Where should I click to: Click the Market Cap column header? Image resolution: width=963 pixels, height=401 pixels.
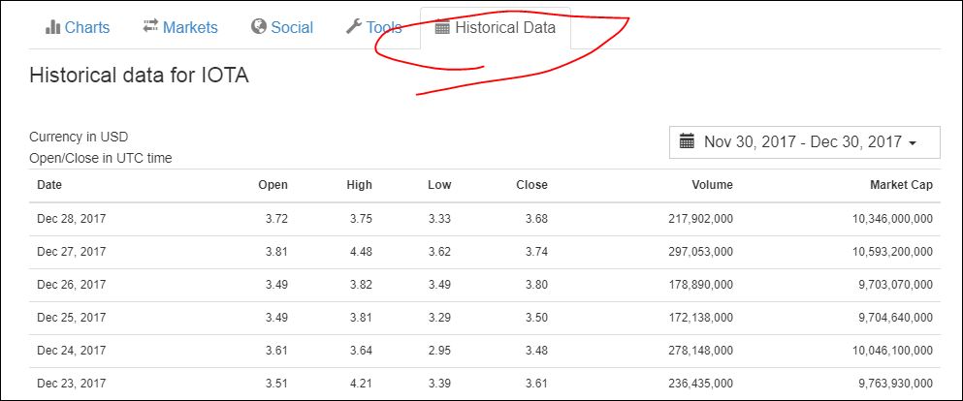coord(902,185)
